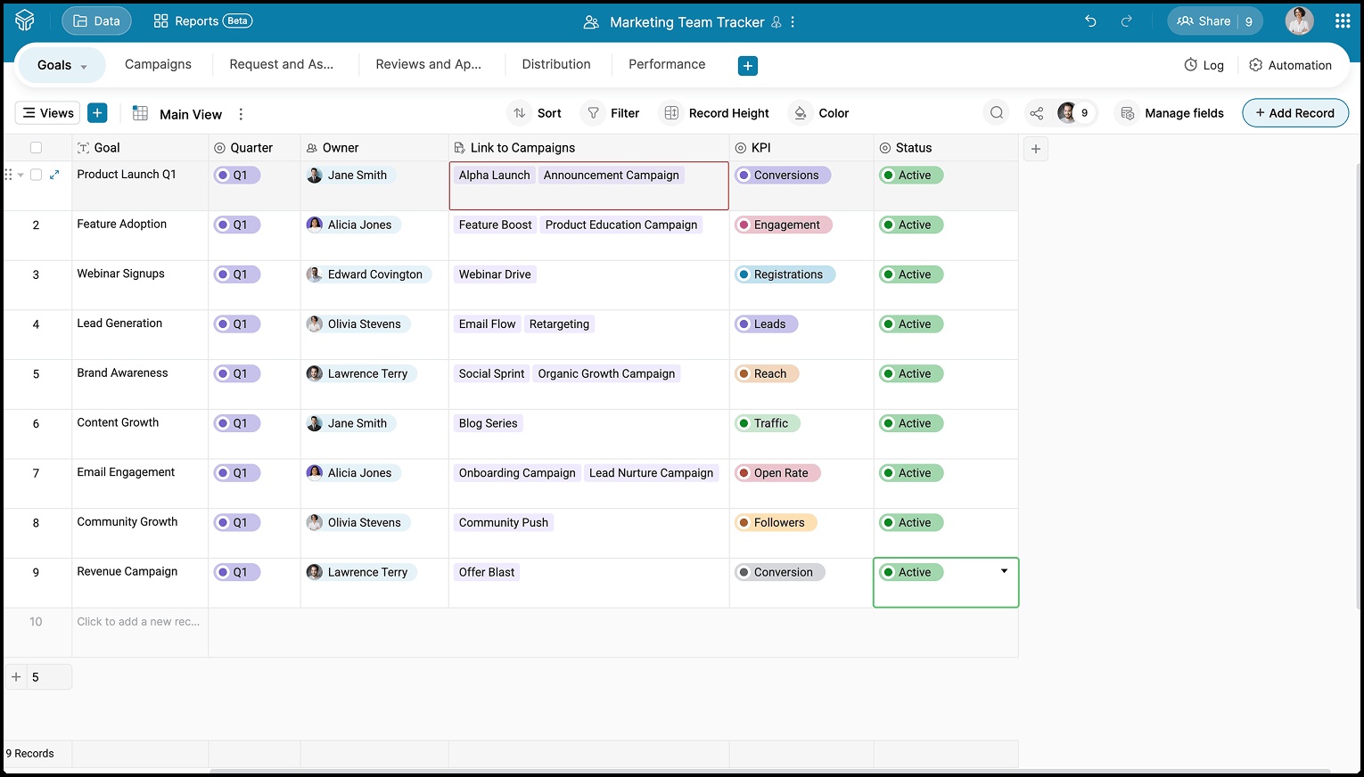Click the add new table plus icon

pos(748,65)
